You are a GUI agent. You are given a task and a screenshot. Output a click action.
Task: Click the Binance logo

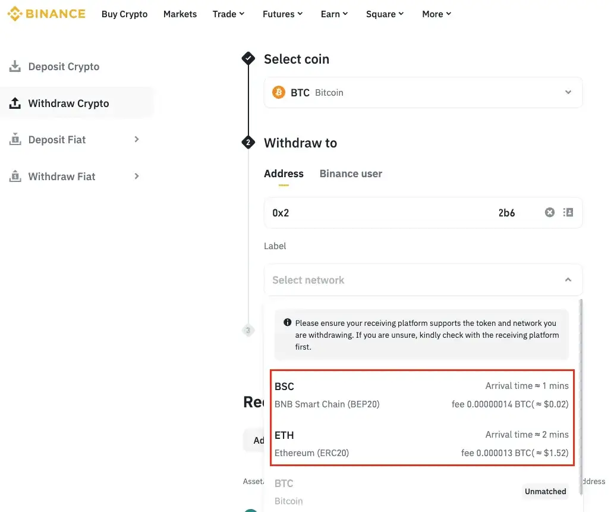pyautogui.click(x=46, y=13)
